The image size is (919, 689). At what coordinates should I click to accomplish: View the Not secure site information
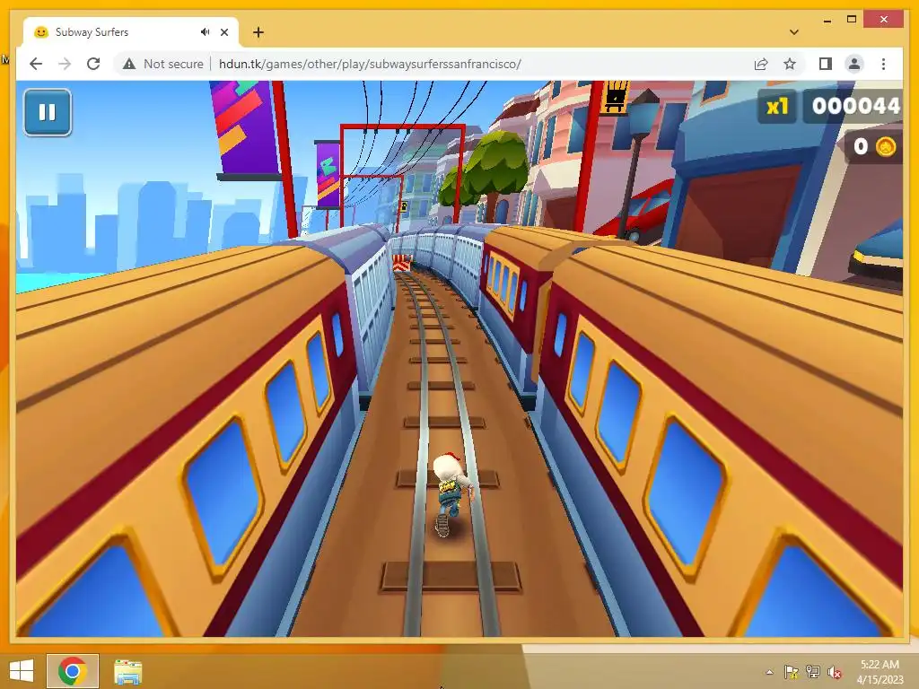pyautogui.click(x=163, y=64)
